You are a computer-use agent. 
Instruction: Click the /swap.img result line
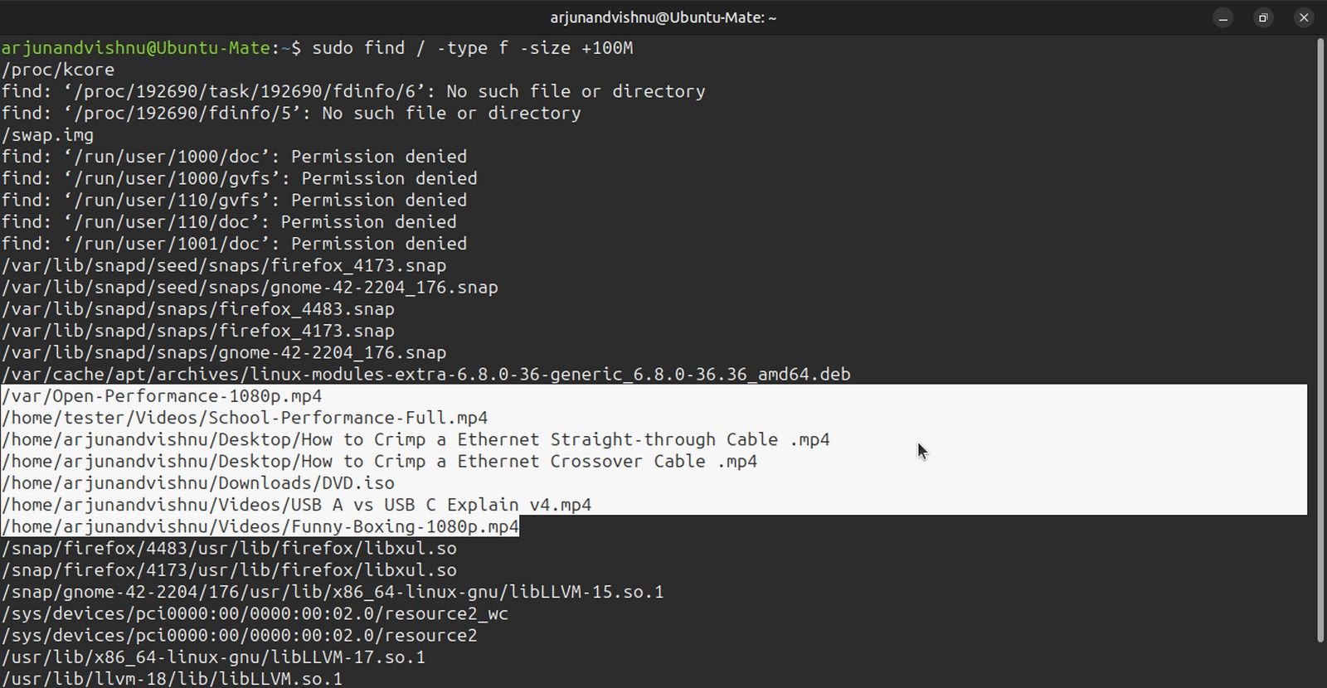point(48,135)
